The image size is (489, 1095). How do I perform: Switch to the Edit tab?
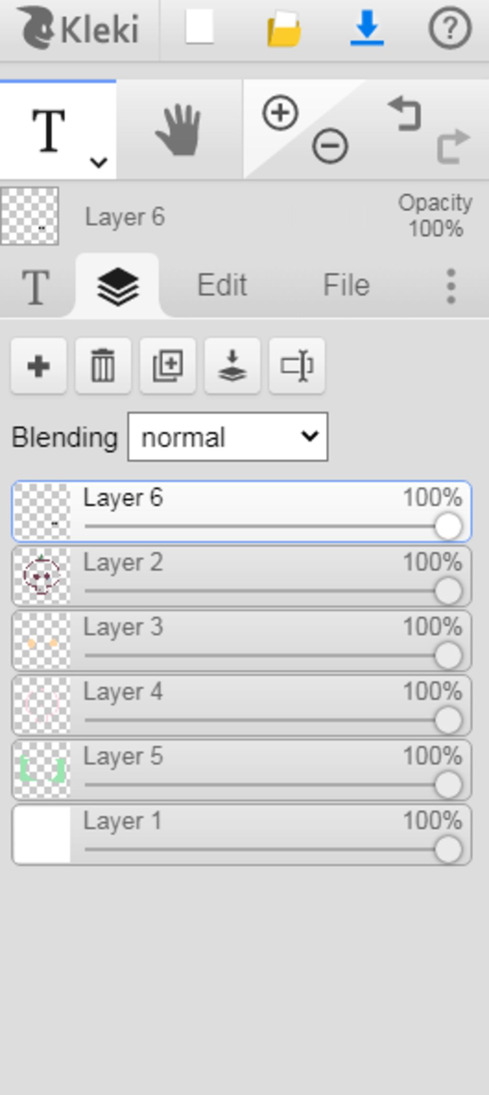pyautogui.click(x=222, y=285)
